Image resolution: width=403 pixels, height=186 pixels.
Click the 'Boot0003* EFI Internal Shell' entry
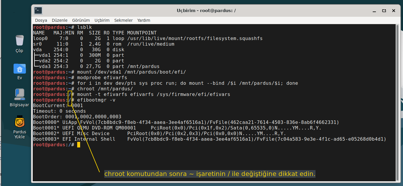[210, 139]
